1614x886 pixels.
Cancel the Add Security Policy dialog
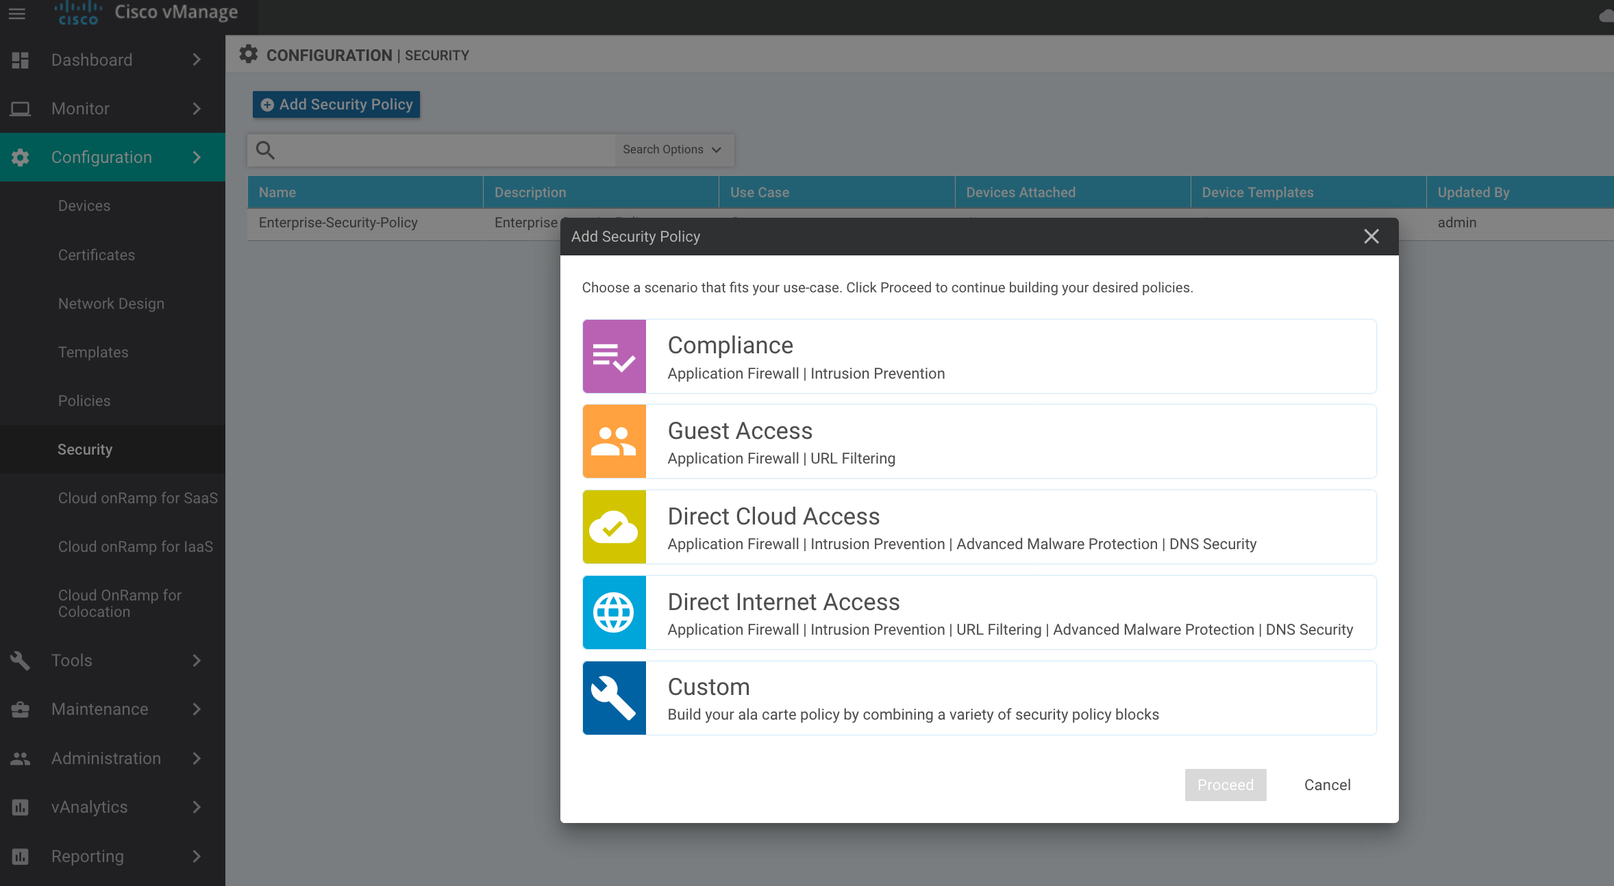click(1328, 785)
